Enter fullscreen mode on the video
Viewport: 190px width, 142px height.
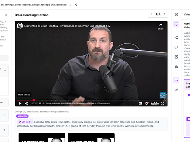tap(163, 103)
